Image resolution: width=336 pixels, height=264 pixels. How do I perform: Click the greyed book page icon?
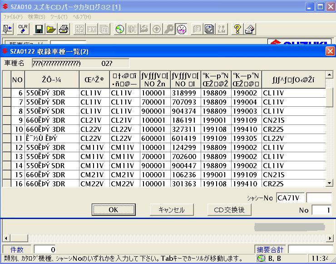[197, 29]
